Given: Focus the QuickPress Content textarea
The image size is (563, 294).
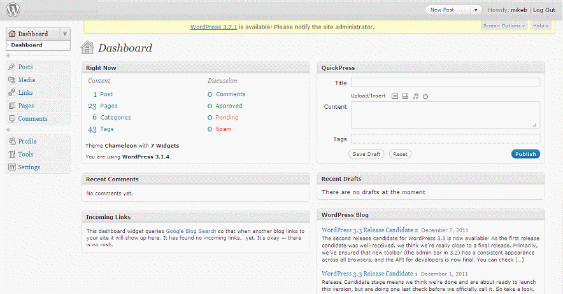Looking at the screenshot, I should pos(445,115).
